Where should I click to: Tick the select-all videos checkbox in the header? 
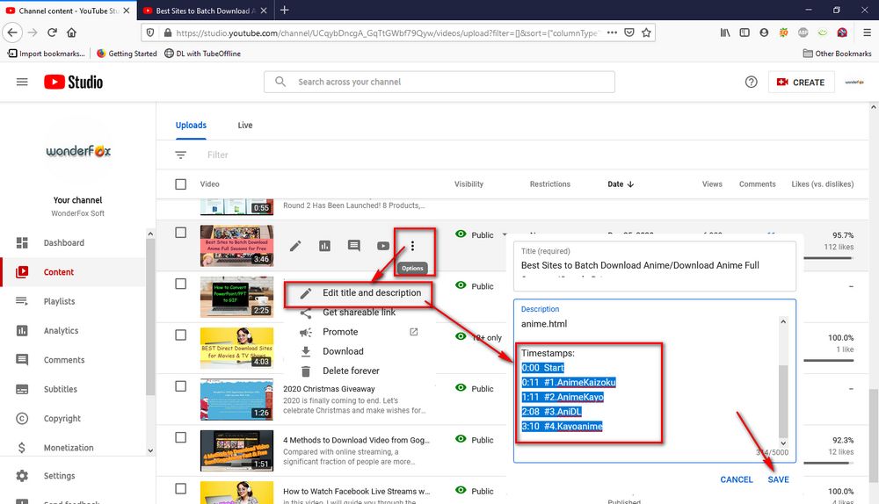(x=180, y=184)
